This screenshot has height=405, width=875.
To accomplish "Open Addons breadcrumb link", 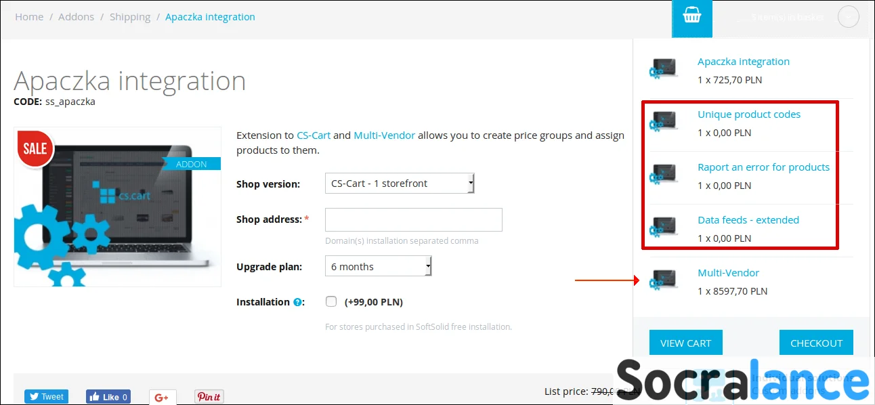I will tap(76, 17).
